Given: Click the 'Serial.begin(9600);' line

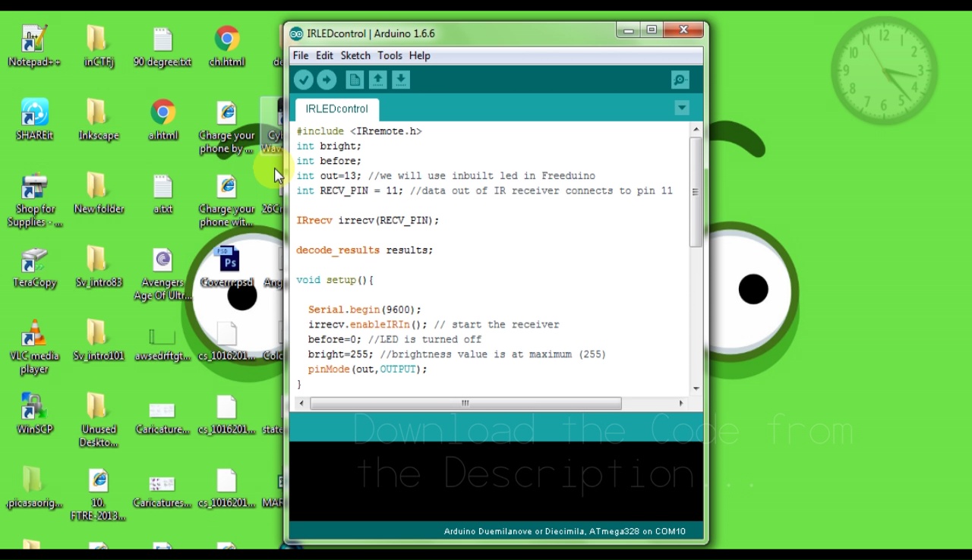Looking at the screenshot, I should tap(364, 310).
